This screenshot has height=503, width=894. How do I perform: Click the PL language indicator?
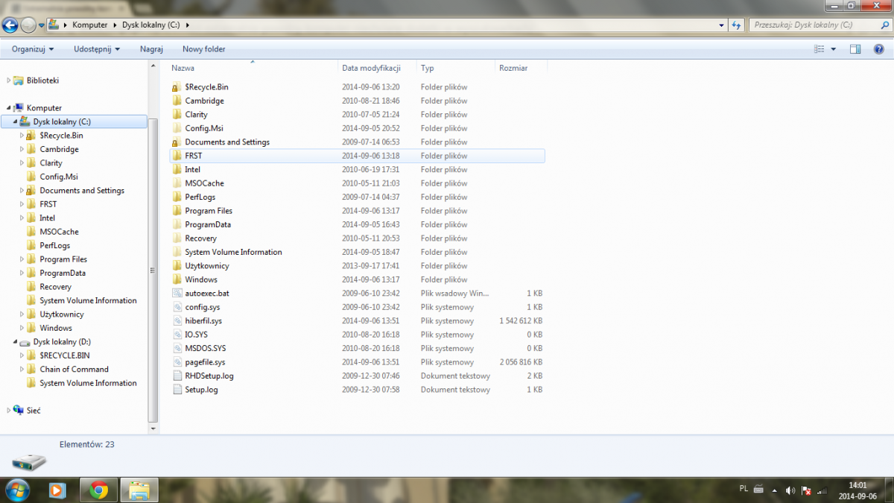tap(744, 489)
